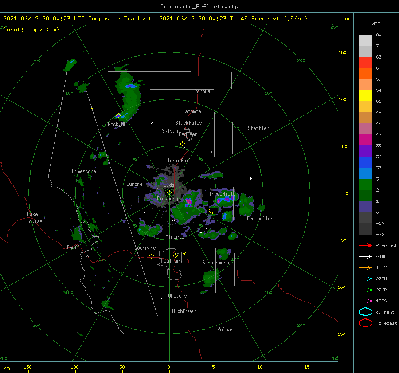Click the Cochrane label
The width and height of the screenshot is (399, 373).
click(145, 248)
